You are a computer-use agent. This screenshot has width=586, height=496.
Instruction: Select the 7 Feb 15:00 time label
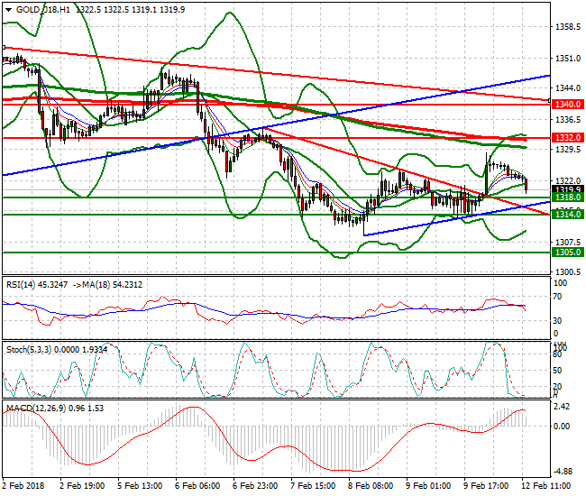(313, 486)
